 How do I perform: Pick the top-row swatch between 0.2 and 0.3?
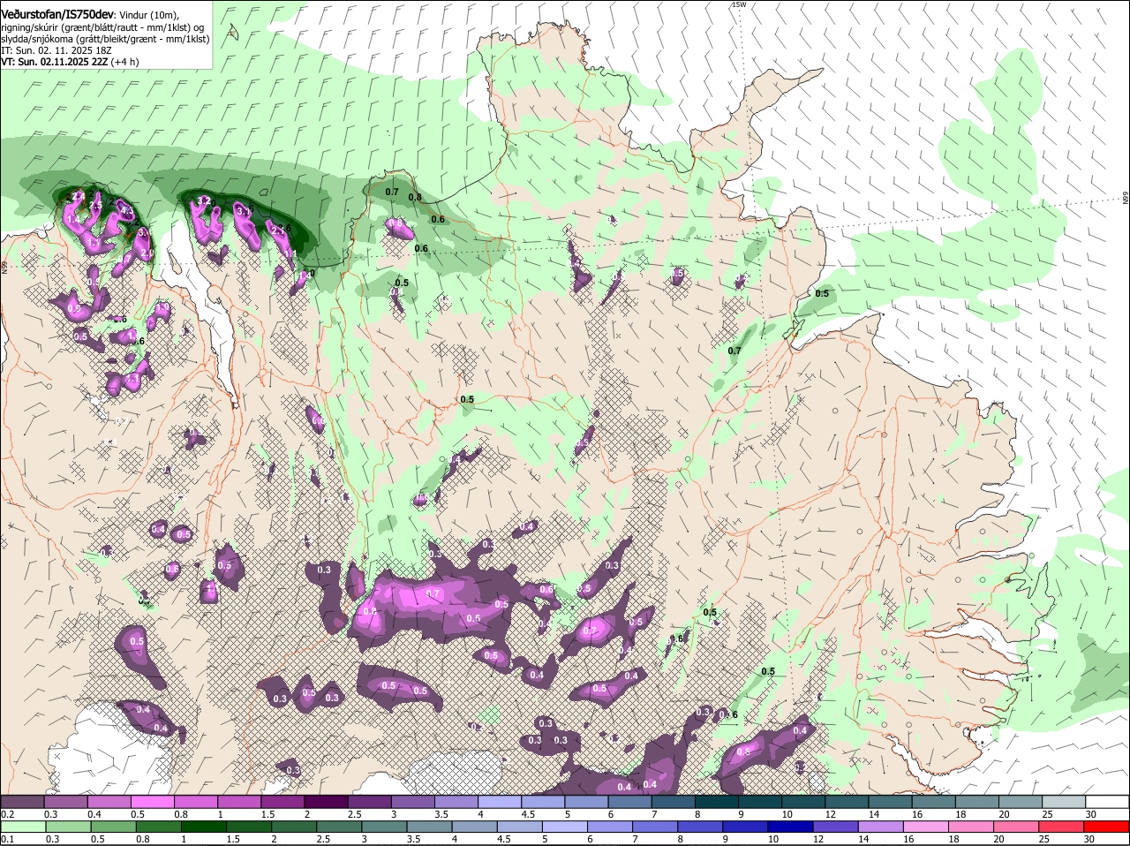coord(24,801)
